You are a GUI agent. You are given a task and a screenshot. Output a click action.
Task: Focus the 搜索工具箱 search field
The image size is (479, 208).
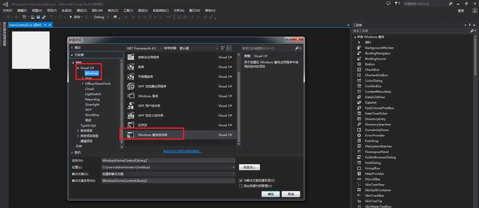coord(411,31)
